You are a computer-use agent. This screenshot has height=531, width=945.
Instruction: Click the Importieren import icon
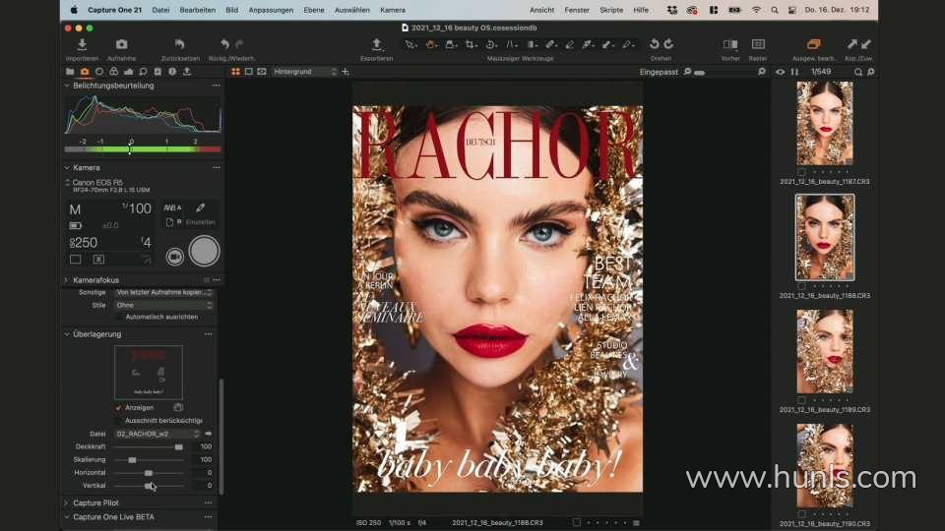click(82, 45)
